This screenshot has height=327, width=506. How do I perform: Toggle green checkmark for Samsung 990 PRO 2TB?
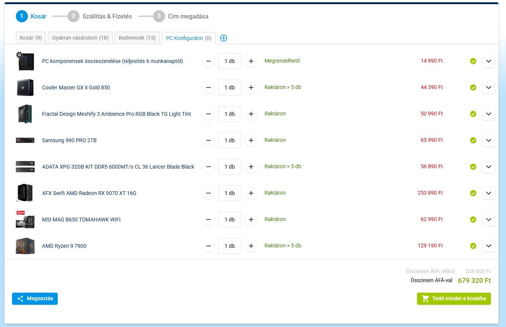[473, 140]
